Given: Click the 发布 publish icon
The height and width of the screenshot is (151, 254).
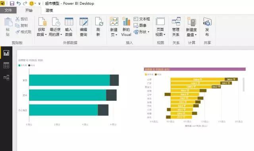Looking at the screenshot, I should pyautogui.click(x=207, y=26).
